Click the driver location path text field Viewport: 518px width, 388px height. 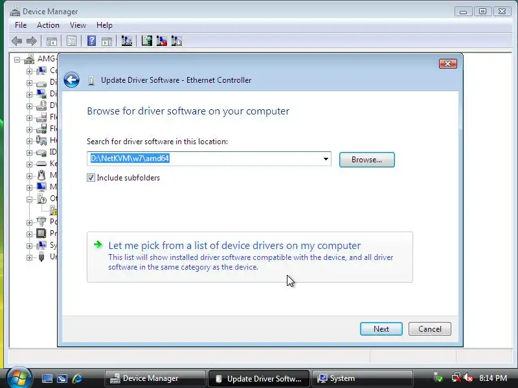point(208,158)
